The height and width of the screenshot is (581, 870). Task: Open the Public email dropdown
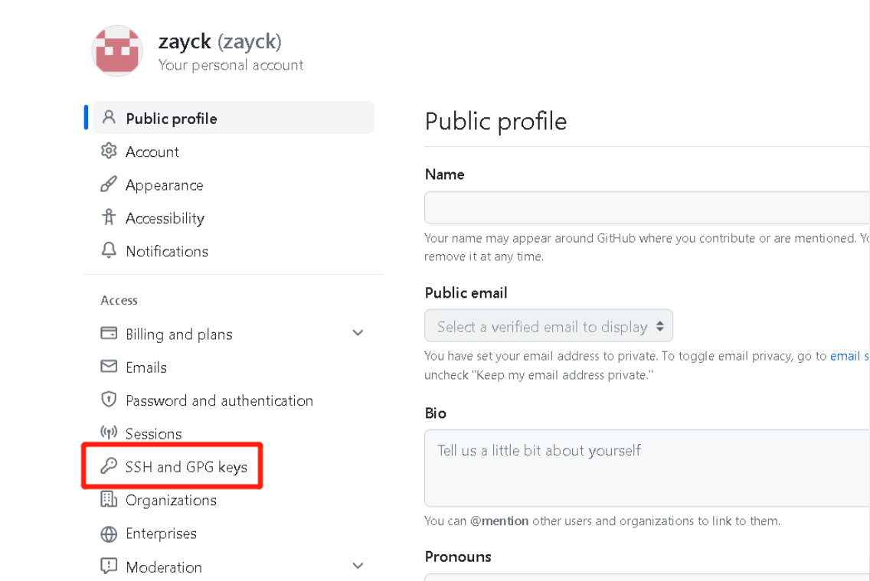pyautogui.click(x=548, y=326)
